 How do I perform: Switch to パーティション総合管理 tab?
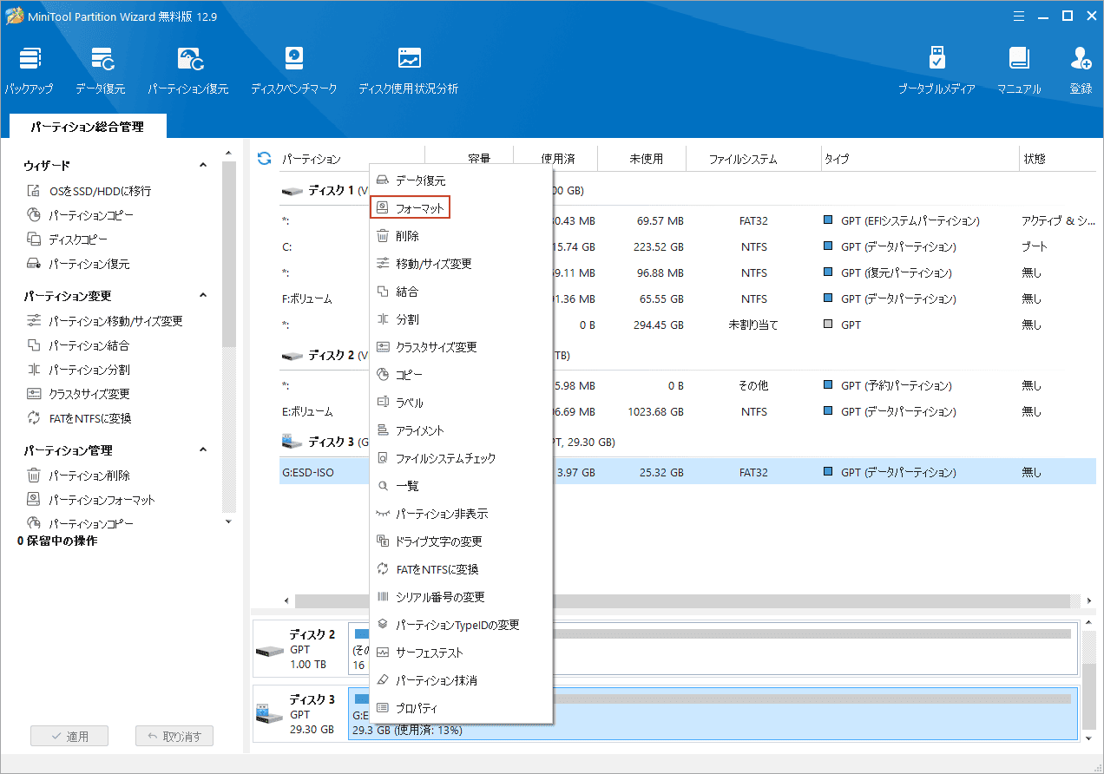88,127
